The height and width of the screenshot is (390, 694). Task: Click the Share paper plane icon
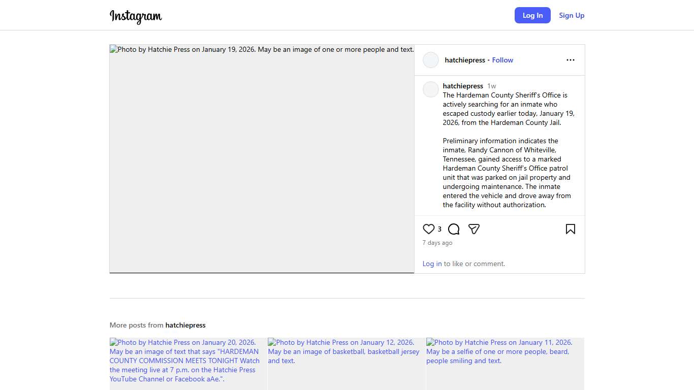[x=474, y=229]
